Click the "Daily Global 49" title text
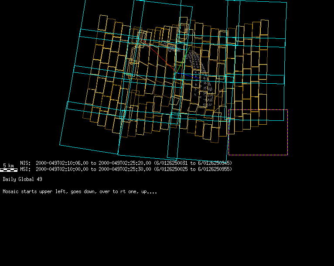 click(x=22, y=179)
